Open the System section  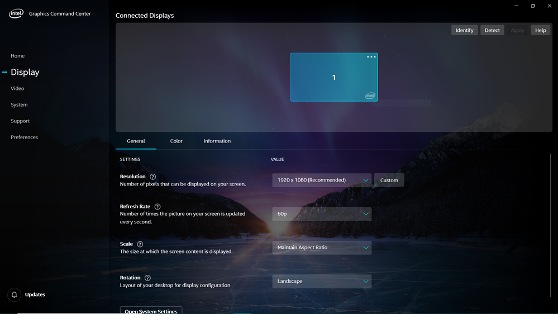pos(19,104)
